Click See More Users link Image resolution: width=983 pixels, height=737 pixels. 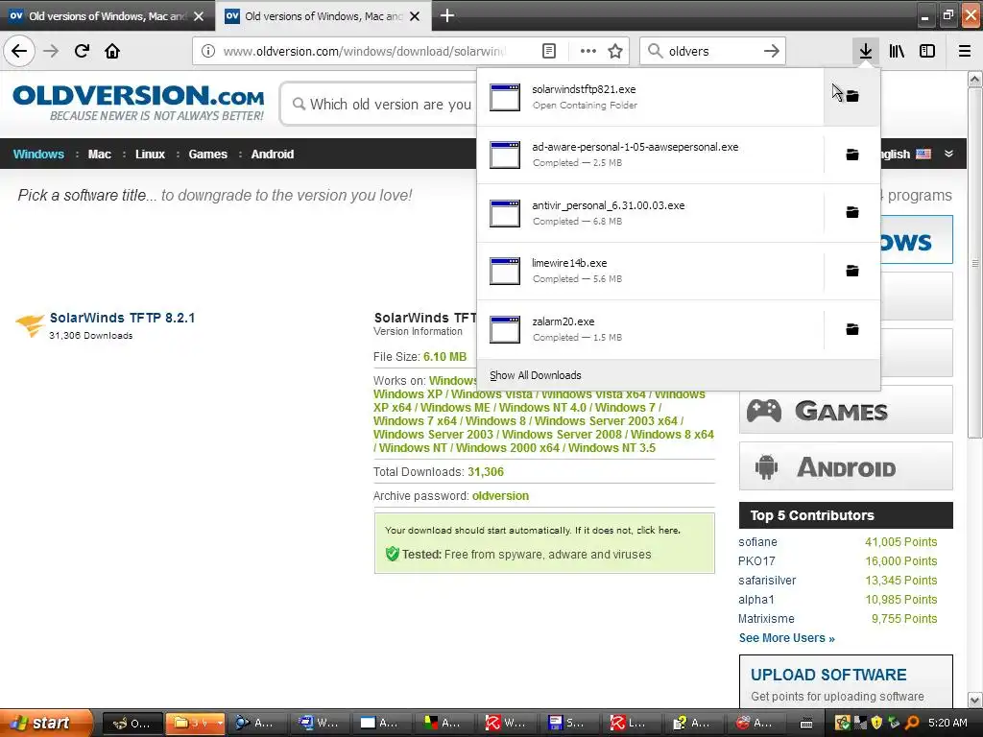(x=787, y=638)
